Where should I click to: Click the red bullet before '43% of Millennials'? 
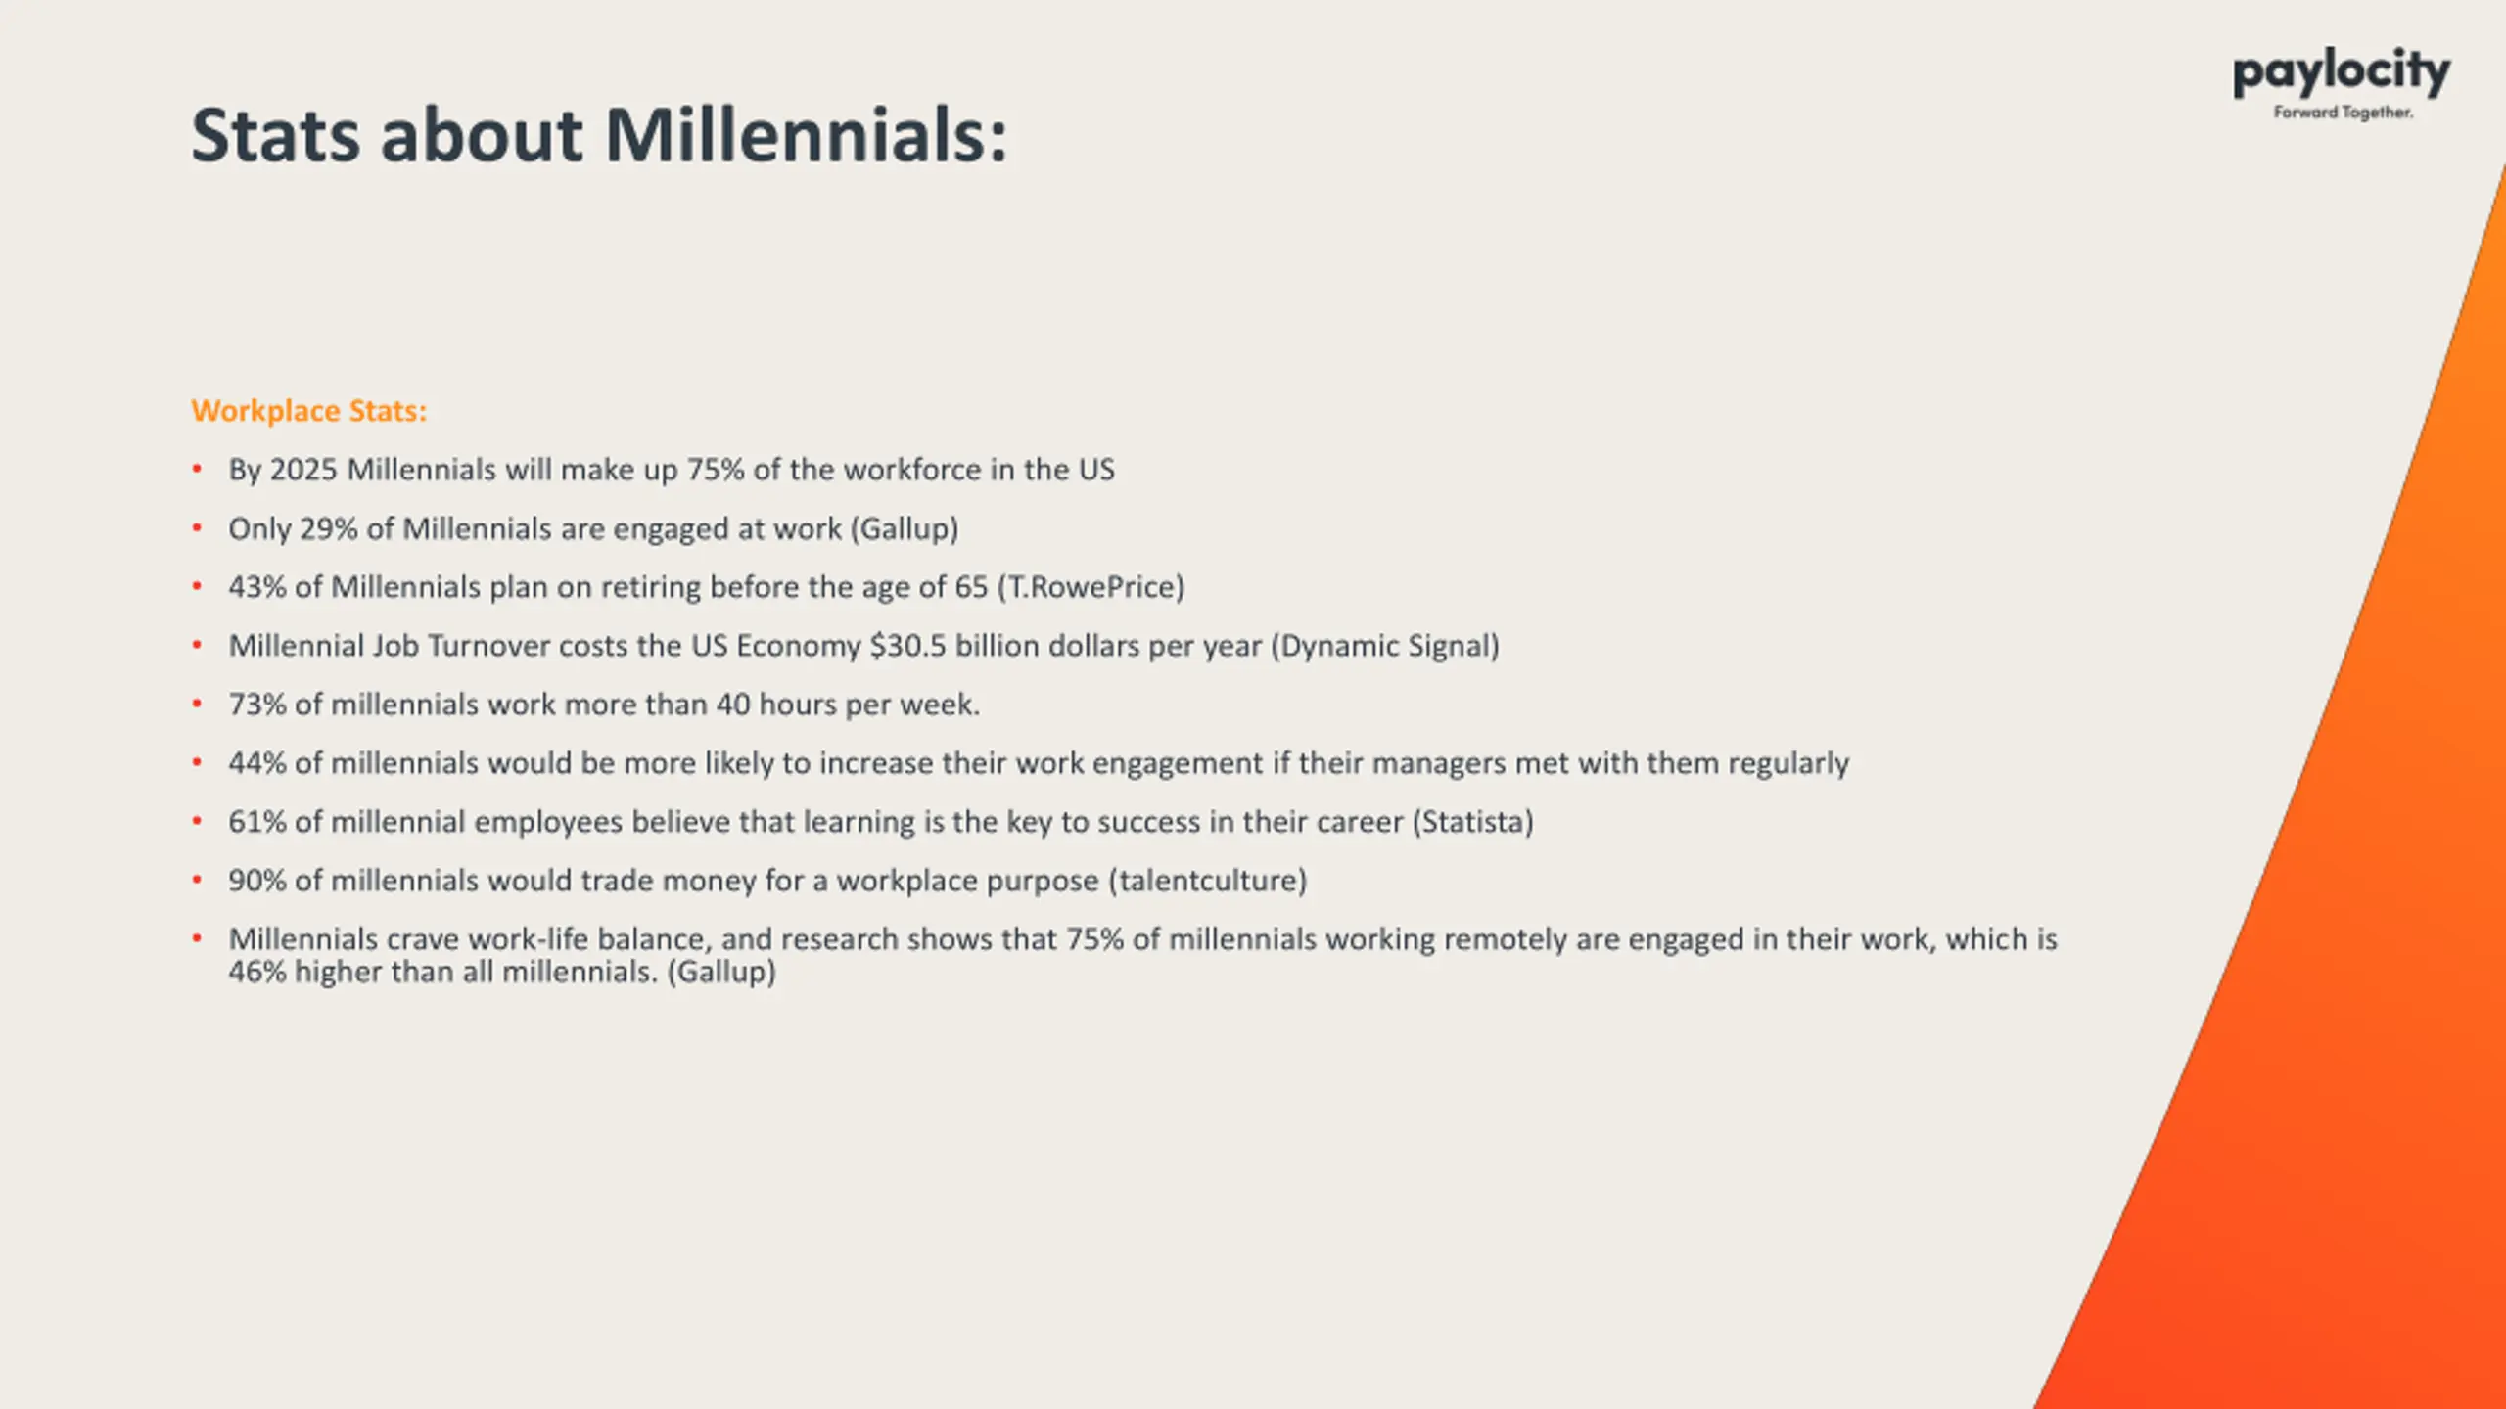pyautogui.click(x=197, y=586)
